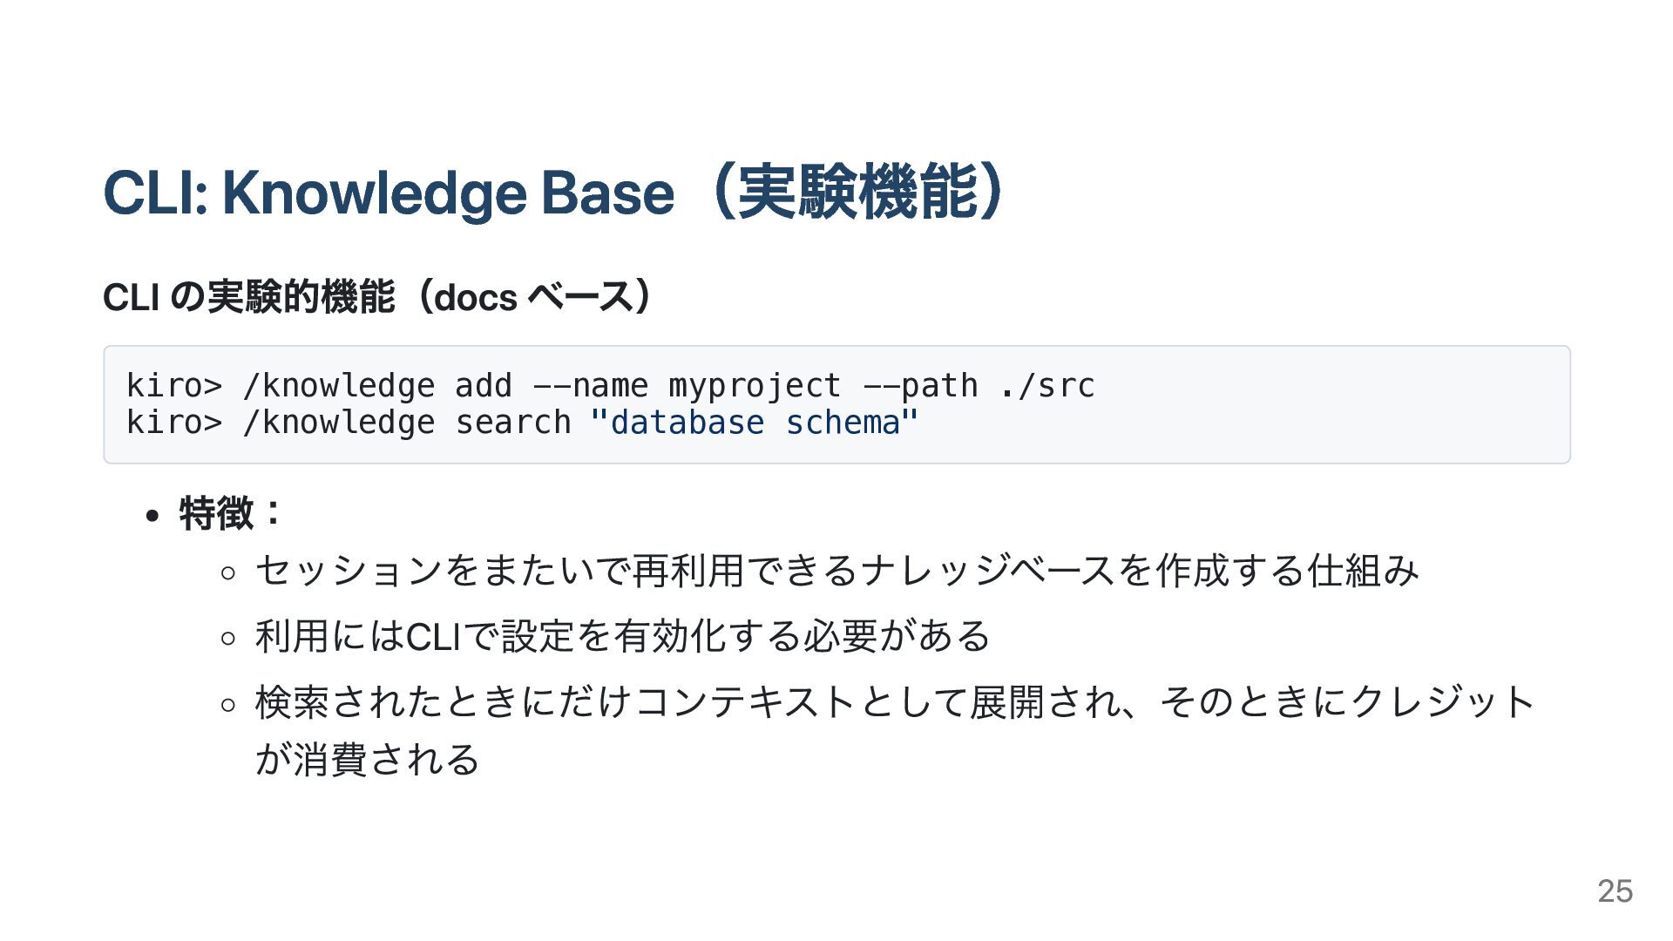
Task: Click the "/knowledge search" command line
Action: [x=523, y=423]
